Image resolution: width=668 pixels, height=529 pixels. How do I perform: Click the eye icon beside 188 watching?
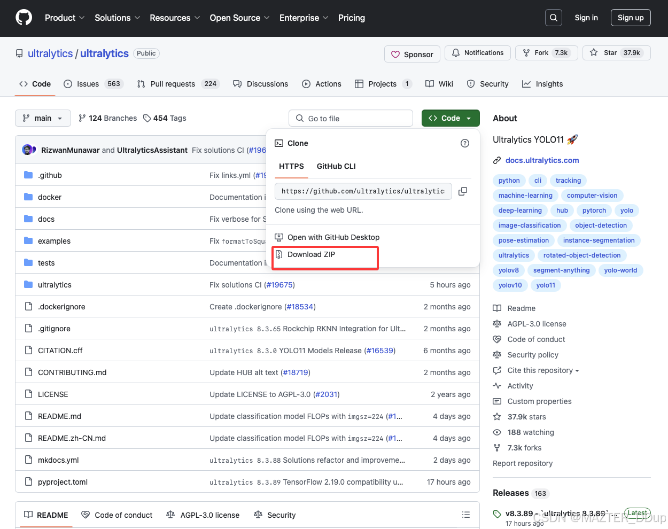[497, 432]
